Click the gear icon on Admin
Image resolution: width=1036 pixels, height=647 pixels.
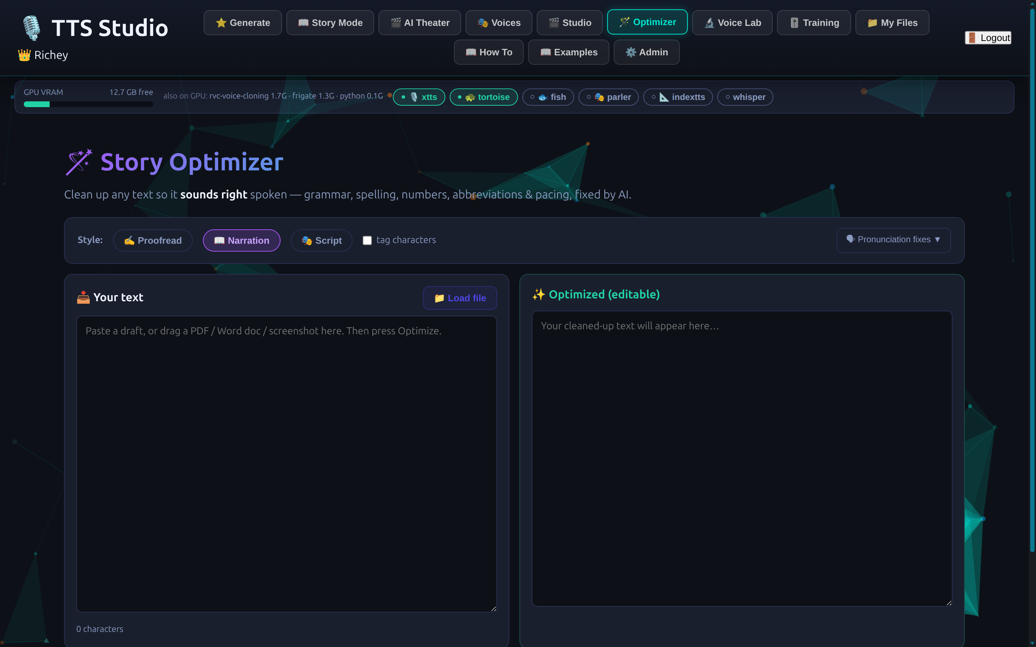click(x=631, y=52)
